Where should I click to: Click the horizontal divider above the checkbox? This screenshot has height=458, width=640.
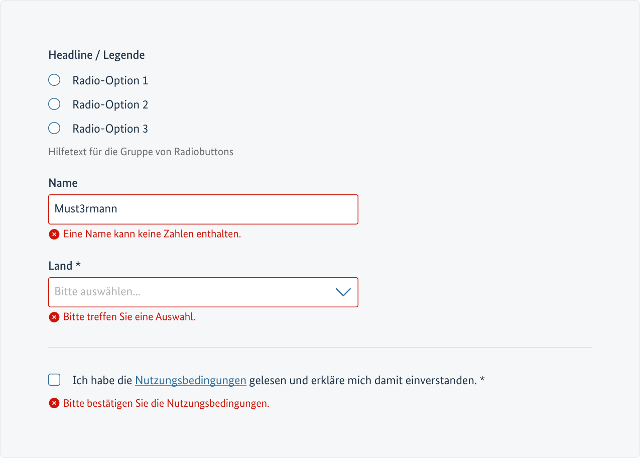[320, 347]
